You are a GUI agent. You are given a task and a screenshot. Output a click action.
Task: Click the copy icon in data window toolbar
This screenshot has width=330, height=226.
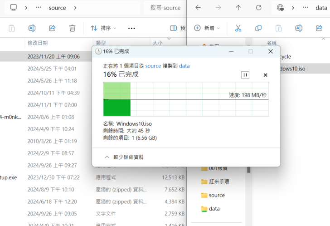coord(258,28)
